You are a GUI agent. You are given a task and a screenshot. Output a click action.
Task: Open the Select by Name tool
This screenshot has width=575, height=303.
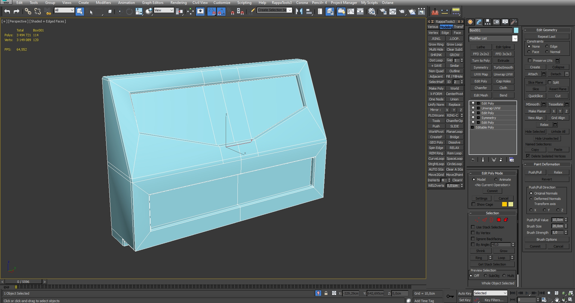coord(90,11)
